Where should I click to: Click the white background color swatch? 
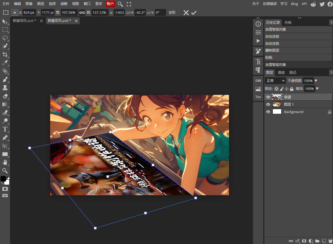(x=7, y=183)
